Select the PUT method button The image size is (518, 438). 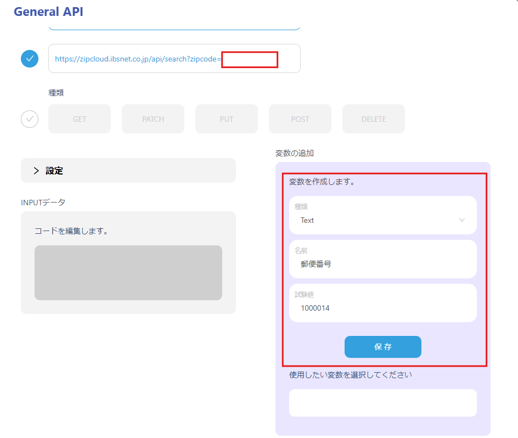227,119
